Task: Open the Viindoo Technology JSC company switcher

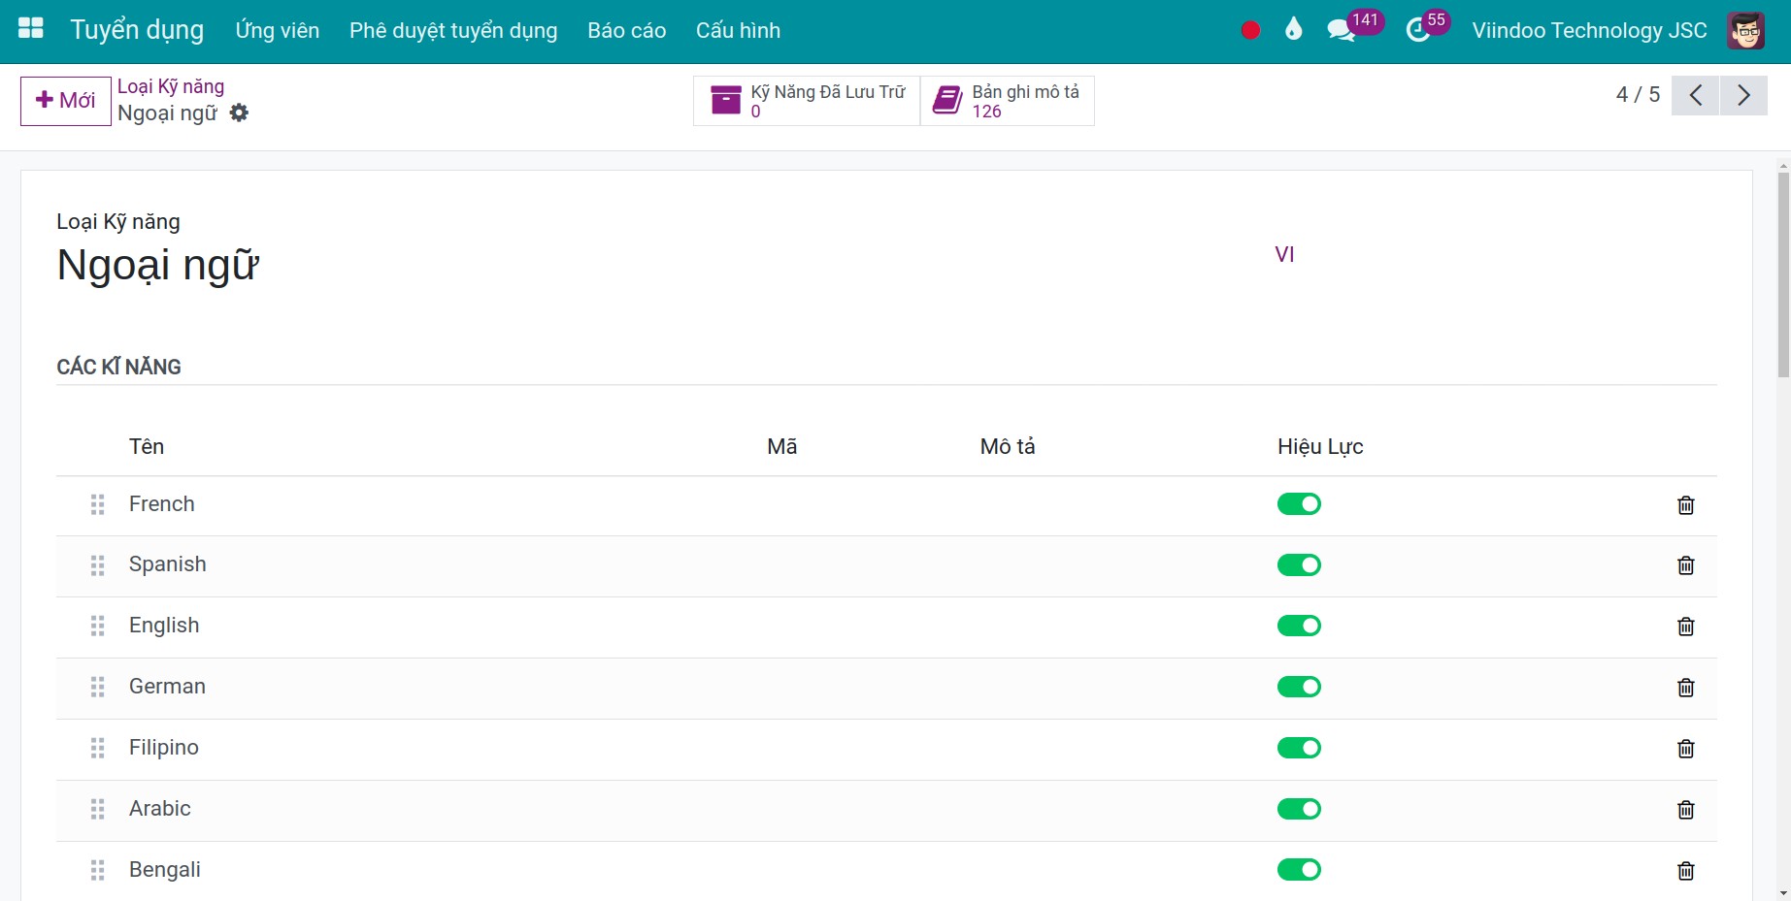Action: pos(1589,31)
